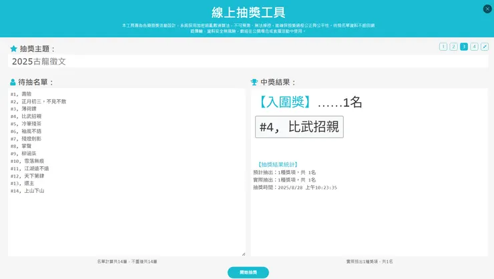Screen dimensions: 494x279
Task: Click row #14 上山下山 in the list
Action: [27, 191]
